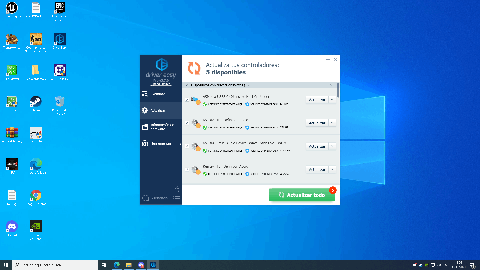Click the Speed Limited link

click(161, 84)
